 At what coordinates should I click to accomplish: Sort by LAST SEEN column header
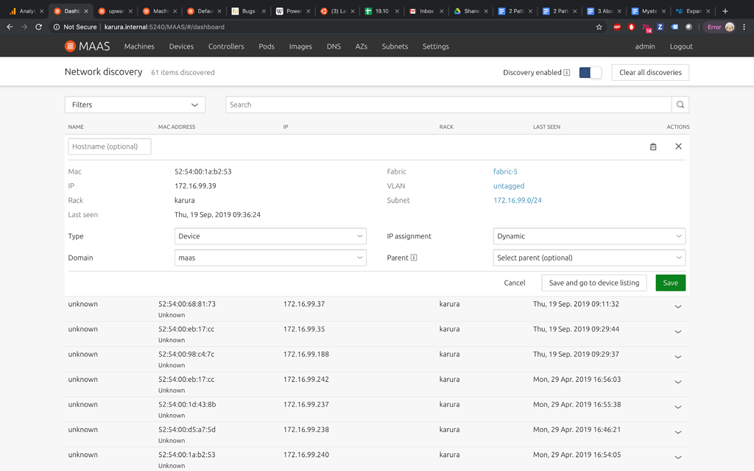[x=546, y=127]
